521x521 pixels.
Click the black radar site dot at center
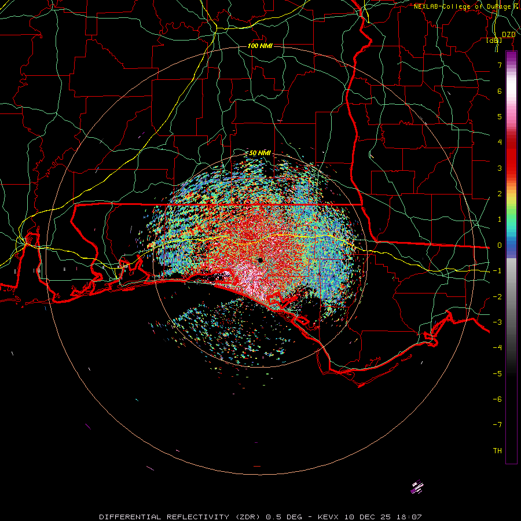pos(260,260)
